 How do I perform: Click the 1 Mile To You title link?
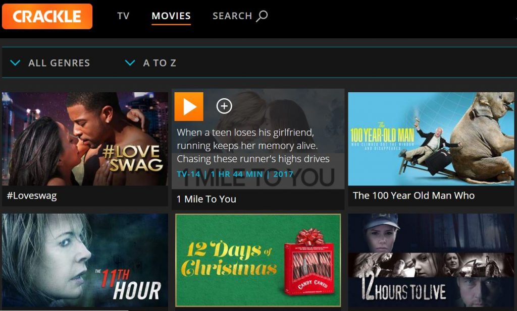click(206, 199)
